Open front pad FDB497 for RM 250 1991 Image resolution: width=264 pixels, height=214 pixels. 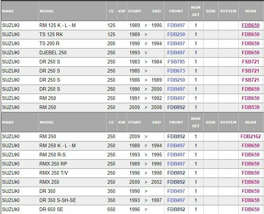click(176, 98)
